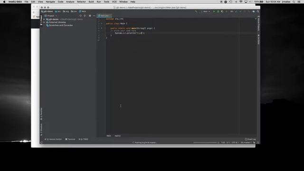
Task: Click the UTF-8 encoding widget
Action: (235, 142)
